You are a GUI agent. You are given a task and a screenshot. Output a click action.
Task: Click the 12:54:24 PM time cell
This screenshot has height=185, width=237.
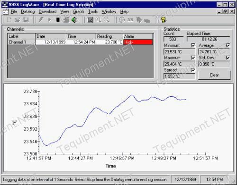(x=81, y=42)
